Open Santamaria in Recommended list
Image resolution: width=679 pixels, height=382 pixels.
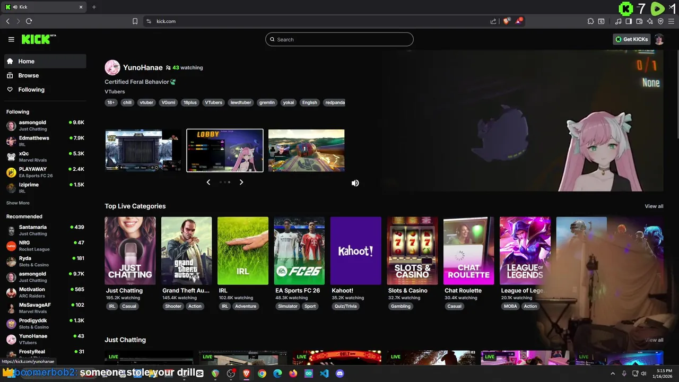pos(45,230)
